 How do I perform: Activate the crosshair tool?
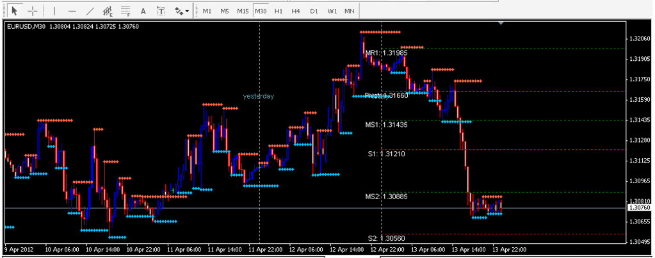(33, 11)
